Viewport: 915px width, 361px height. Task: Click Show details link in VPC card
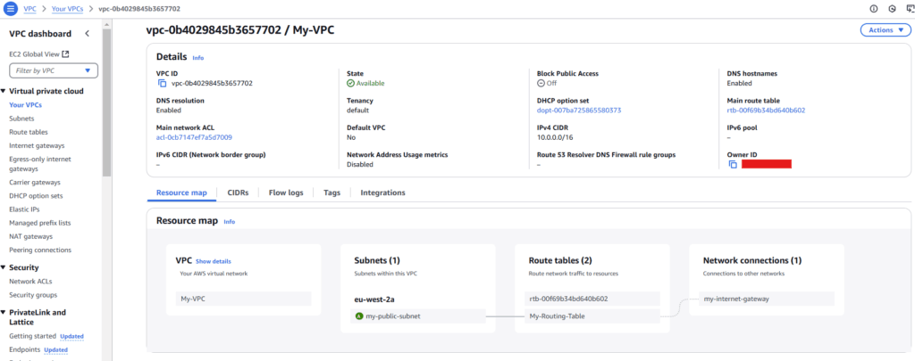click(214, 261)
